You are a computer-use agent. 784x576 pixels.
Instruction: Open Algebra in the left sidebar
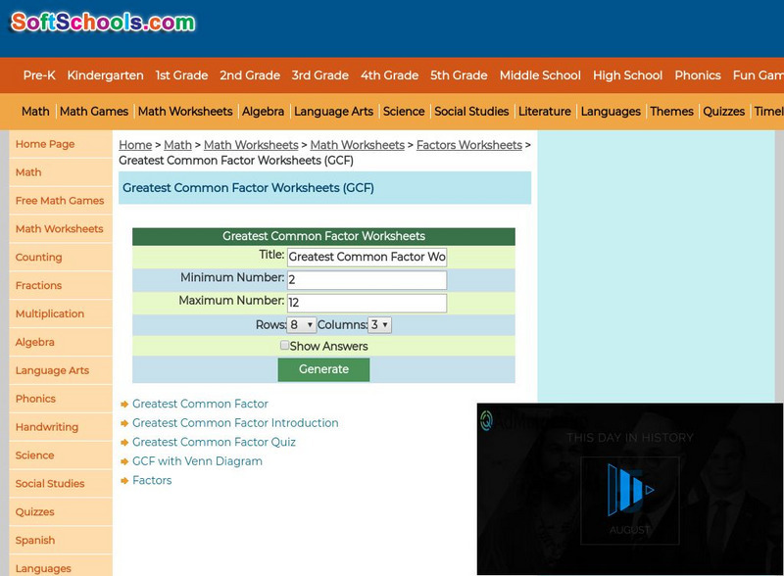(x=61, y=342)
